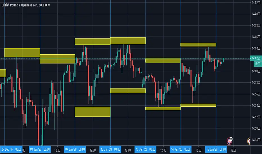Select the 14 Jan '20 date marker
The image size is (262, 154).
click(x=181, y=149)
